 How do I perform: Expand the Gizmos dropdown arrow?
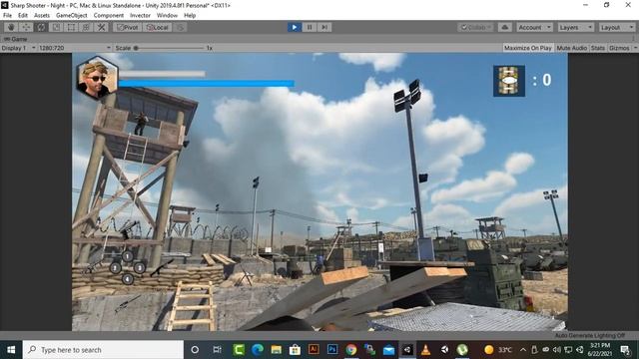coord(635,48)
